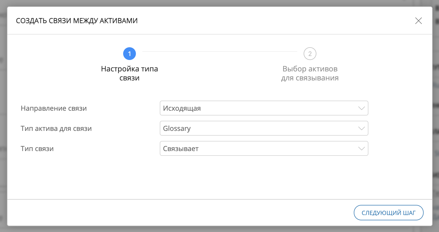Screen dimensions: 439x232
Task: Go to the Выбор активов для связывания step
Action: tap(310, 73)
